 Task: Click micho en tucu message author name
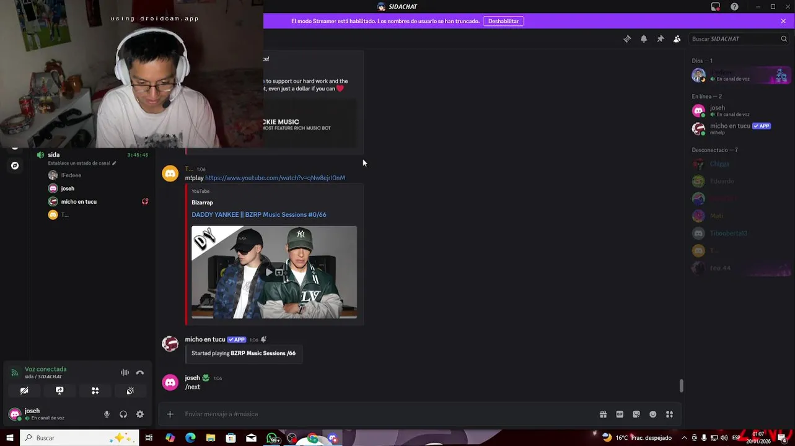point(205,339)
